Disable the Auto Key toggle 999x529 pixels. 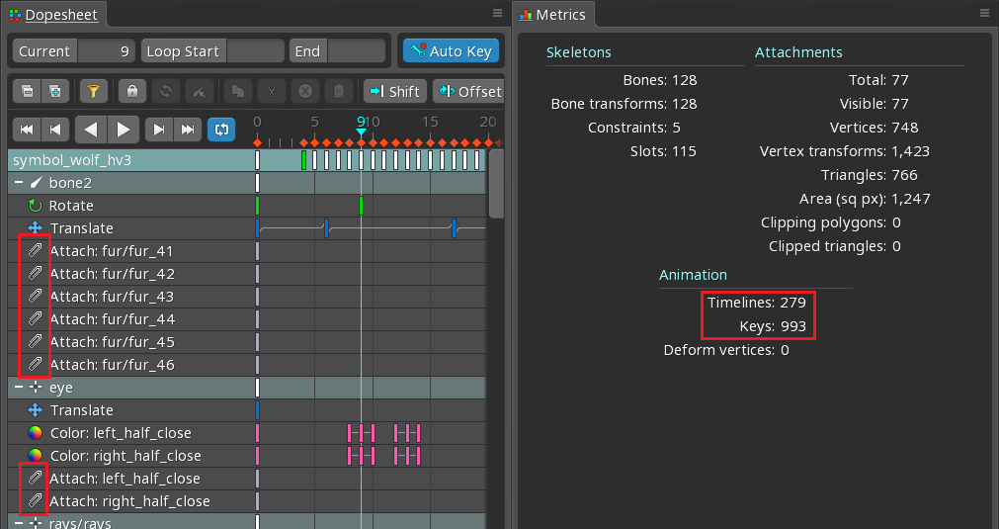451,51
